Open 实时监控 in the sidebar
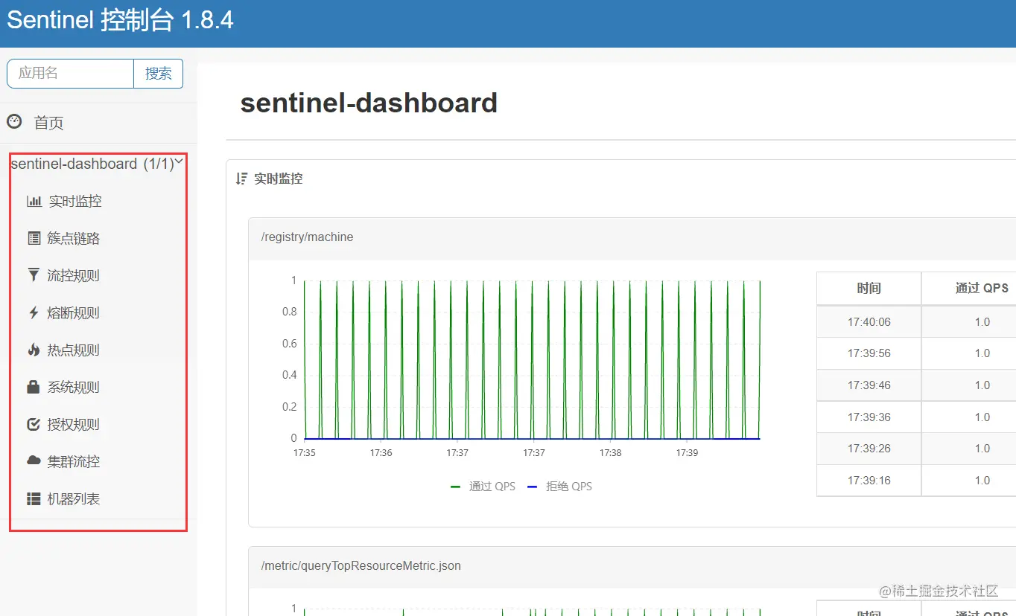Screen dimensions: 1016x616 click(x=75, y=202)
